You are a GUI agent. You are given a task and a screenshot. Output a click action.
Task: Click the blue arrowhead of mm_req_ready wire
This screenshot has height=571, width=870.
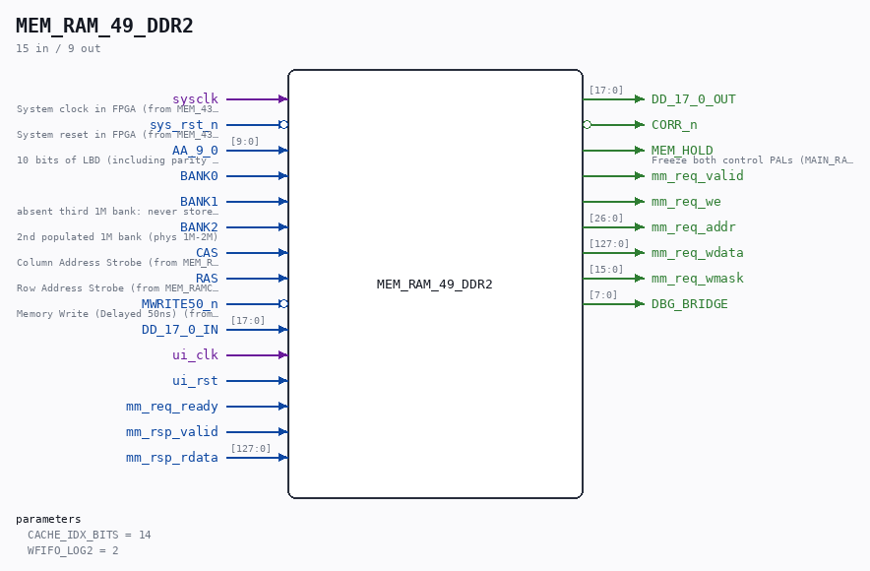click(x=283, y=407)
